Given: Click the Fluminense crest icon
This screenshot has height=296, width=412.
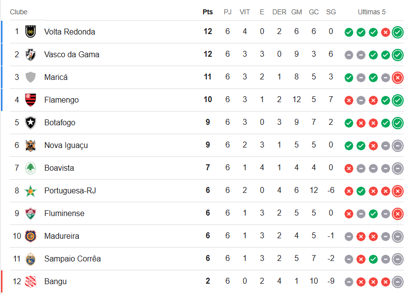Looking at the screenshot, I should click(x=31, y=214).
